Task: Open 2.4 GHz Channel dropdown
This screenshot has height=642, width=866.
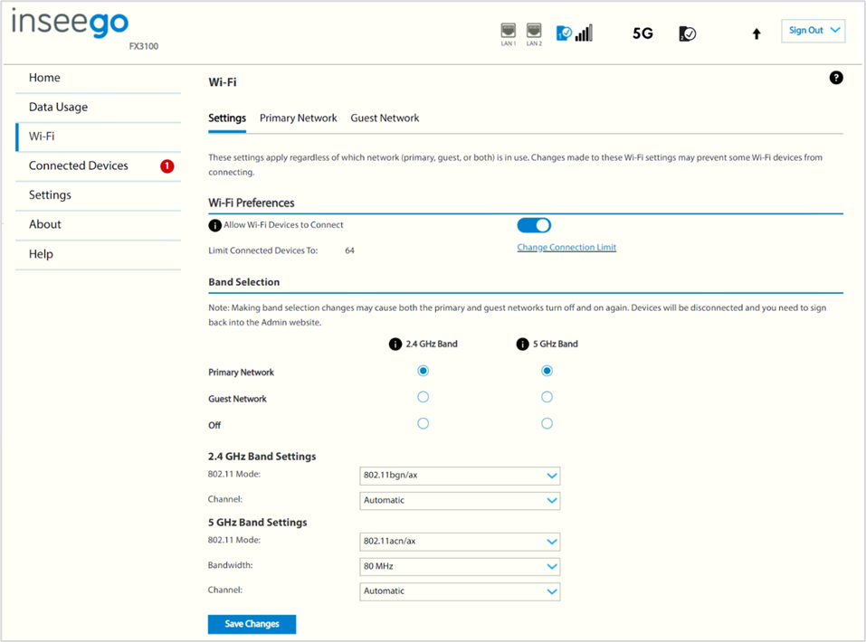Action: (x=460, y=501)
